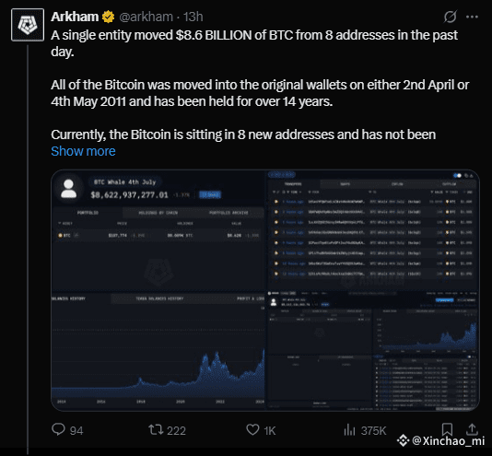This screenshot has width=492, height=456.
Task: Open the Grok explain icon
Action: tap(450, 17)
